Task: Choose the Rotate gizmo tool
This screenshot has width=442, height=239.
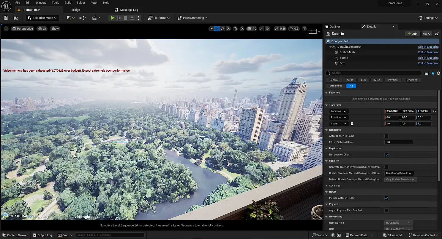Action: click(x=223, y=29)
